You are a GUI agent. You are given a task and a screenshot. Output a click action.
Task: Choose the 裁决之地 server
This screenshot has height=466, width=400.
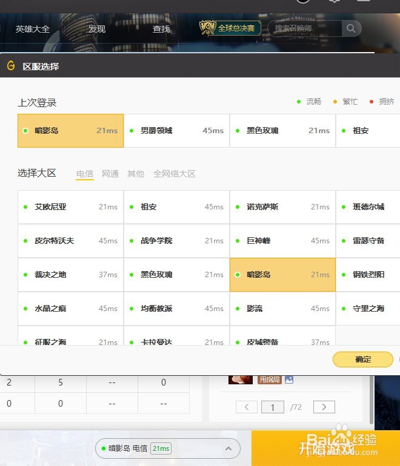[70, 275]
